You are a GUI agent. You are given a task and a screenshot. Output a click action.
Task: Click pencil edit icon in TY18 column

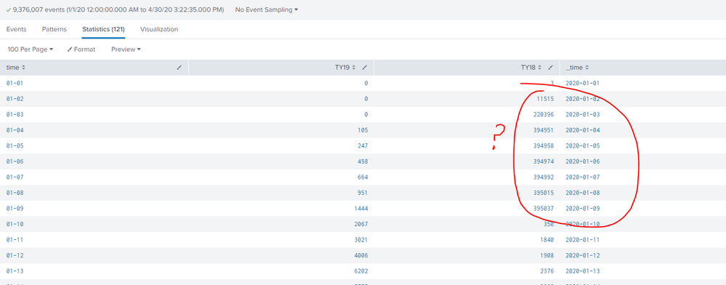(x=551, y=68)
